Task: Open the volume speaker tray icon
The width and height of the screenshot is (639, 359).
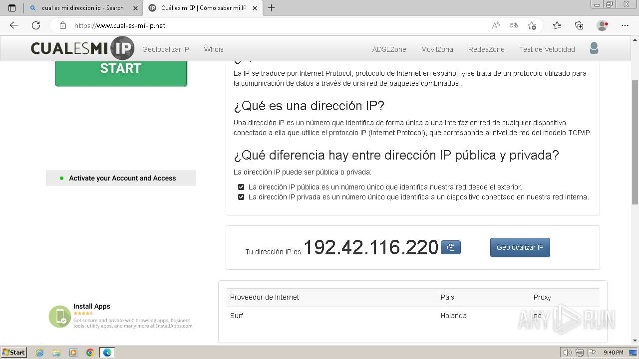Action: 568,353
